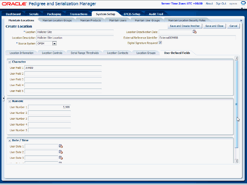Open Maintain Location Groups subtab

[57, 20]
